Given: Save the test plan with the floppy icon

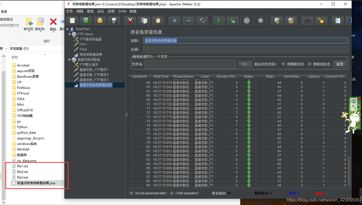Looking at the screenshot, I should click(x=114, y=21).
